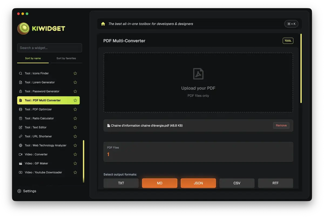Open the Youtube Downloader icon
Screen dimensions: 324x217
20,172
